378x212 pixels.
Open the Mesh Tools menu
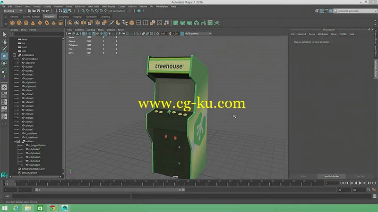[93, 7]
